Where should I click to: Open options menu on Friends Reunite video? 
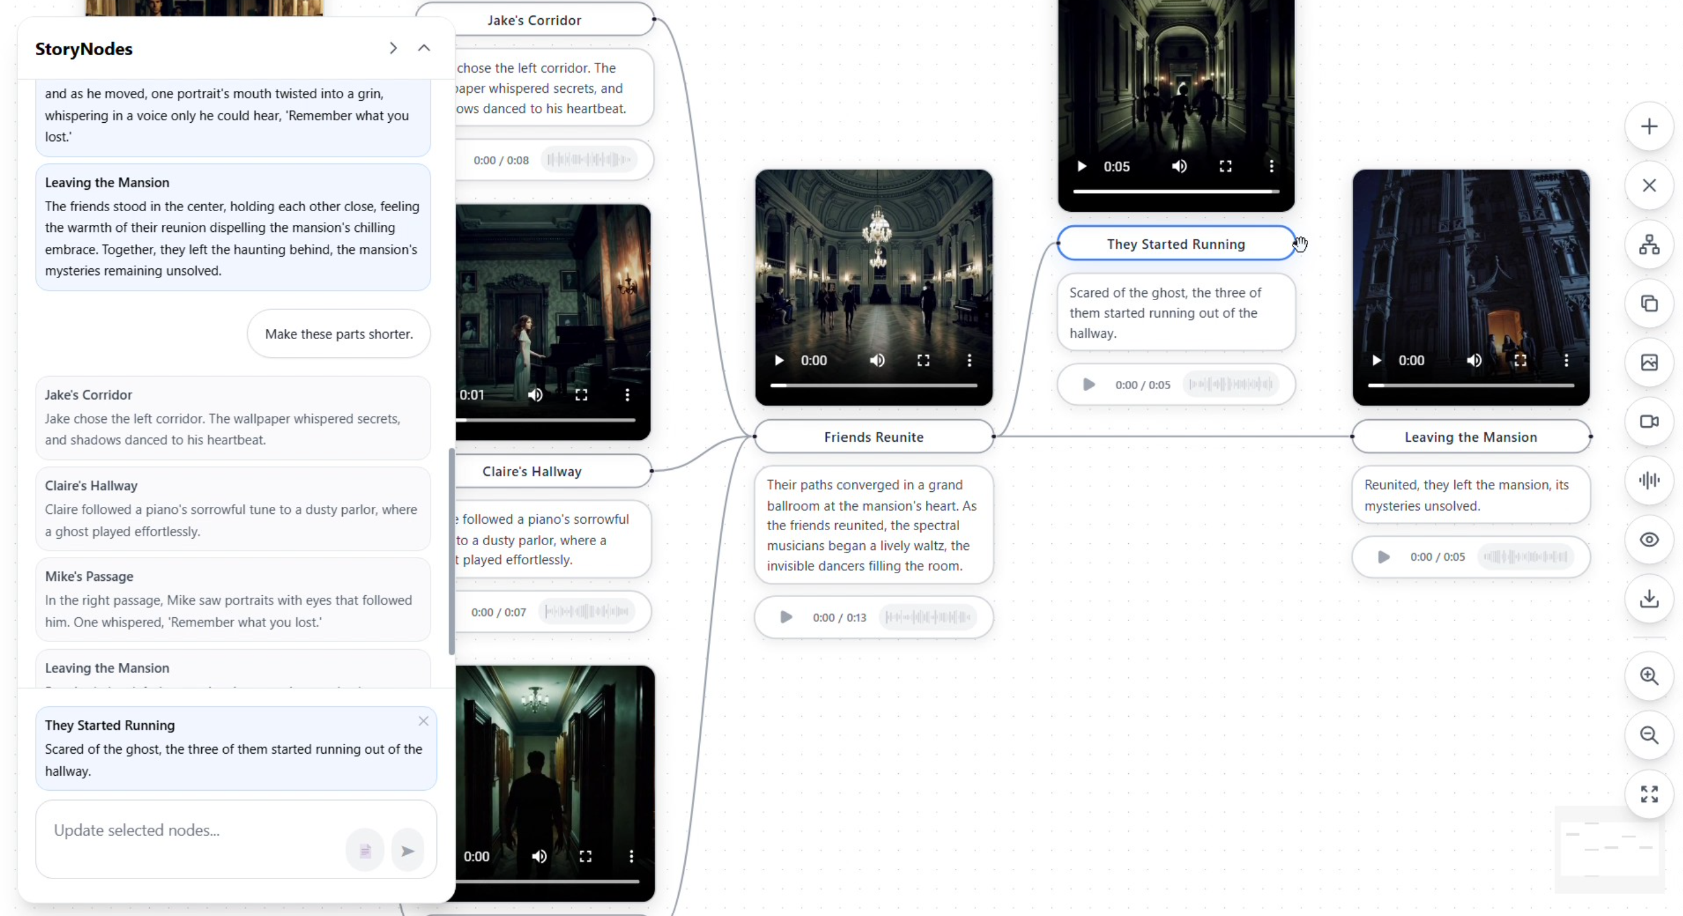coord(969,360)
